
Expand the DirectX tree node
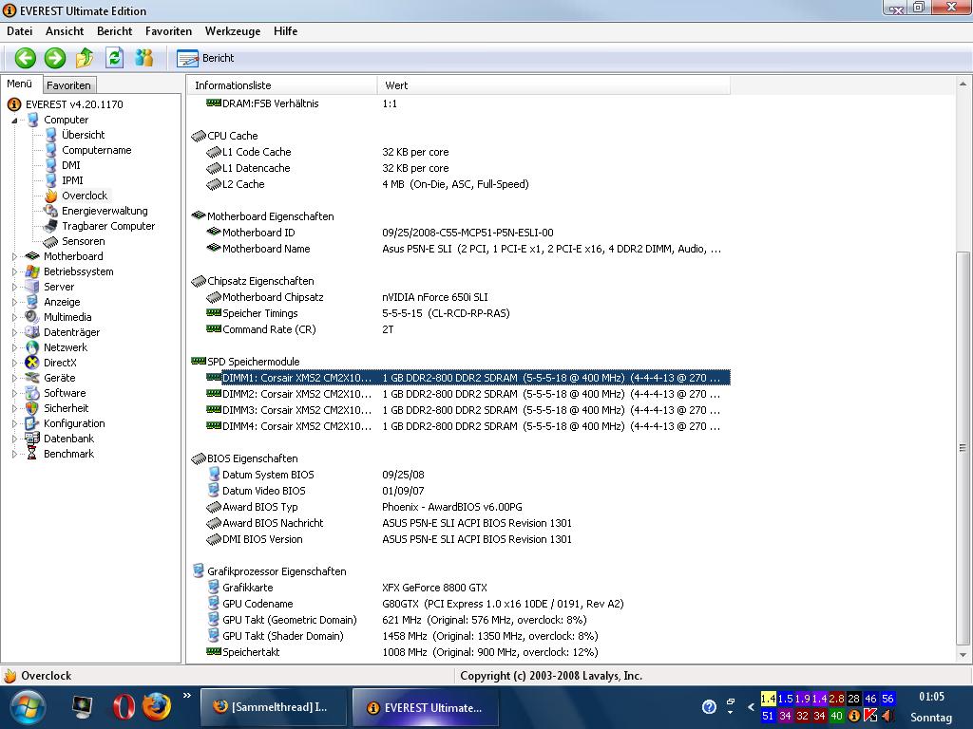pyautogui.click(x=14, y=363)
